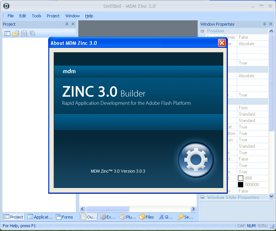This screenshot has width=276, height=231.
Task: Click the properties scrollbar up arrow
Action: click(271, 31)
